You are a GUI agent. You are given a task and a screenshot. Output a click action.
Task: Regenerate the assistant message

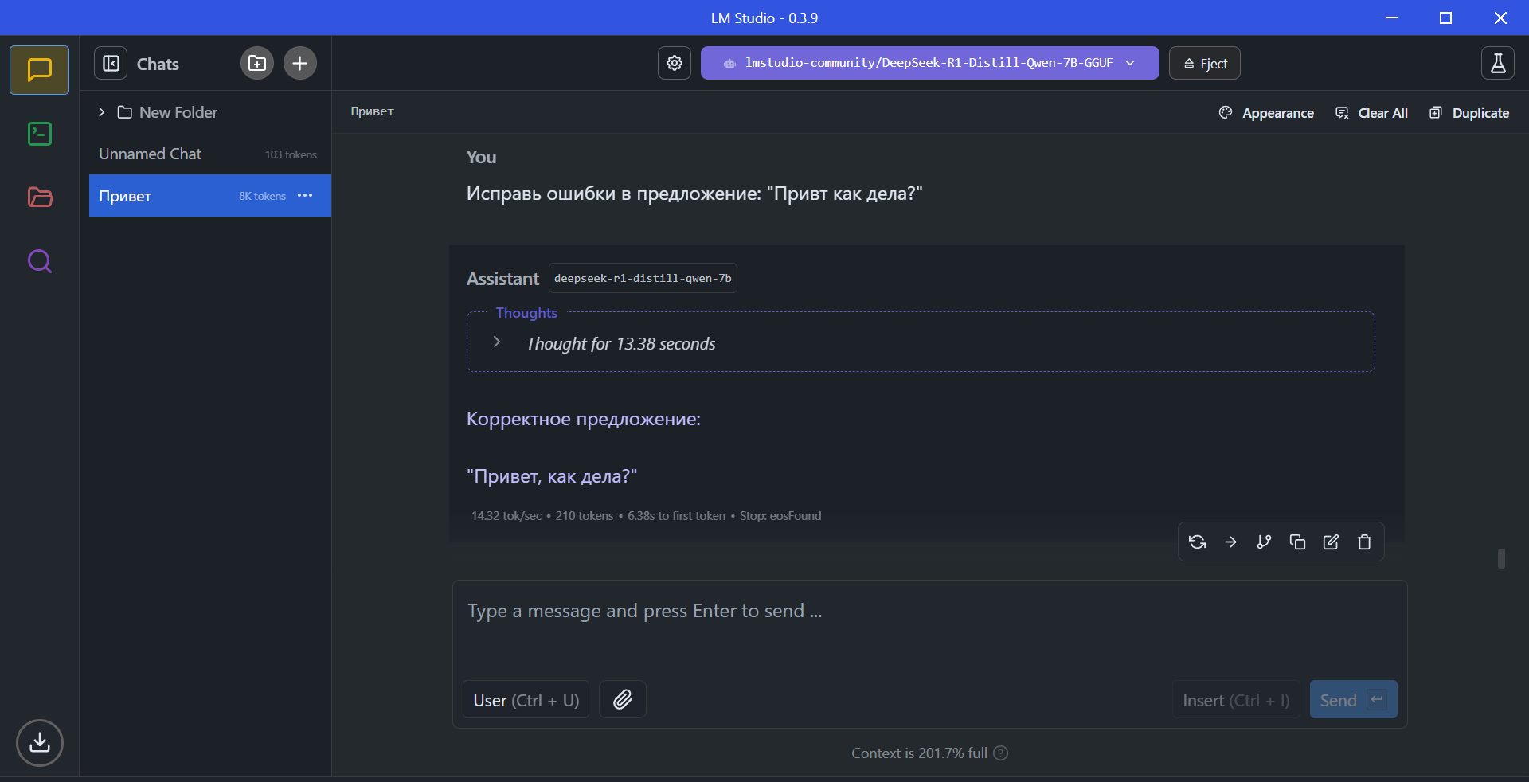point(1197,542)
